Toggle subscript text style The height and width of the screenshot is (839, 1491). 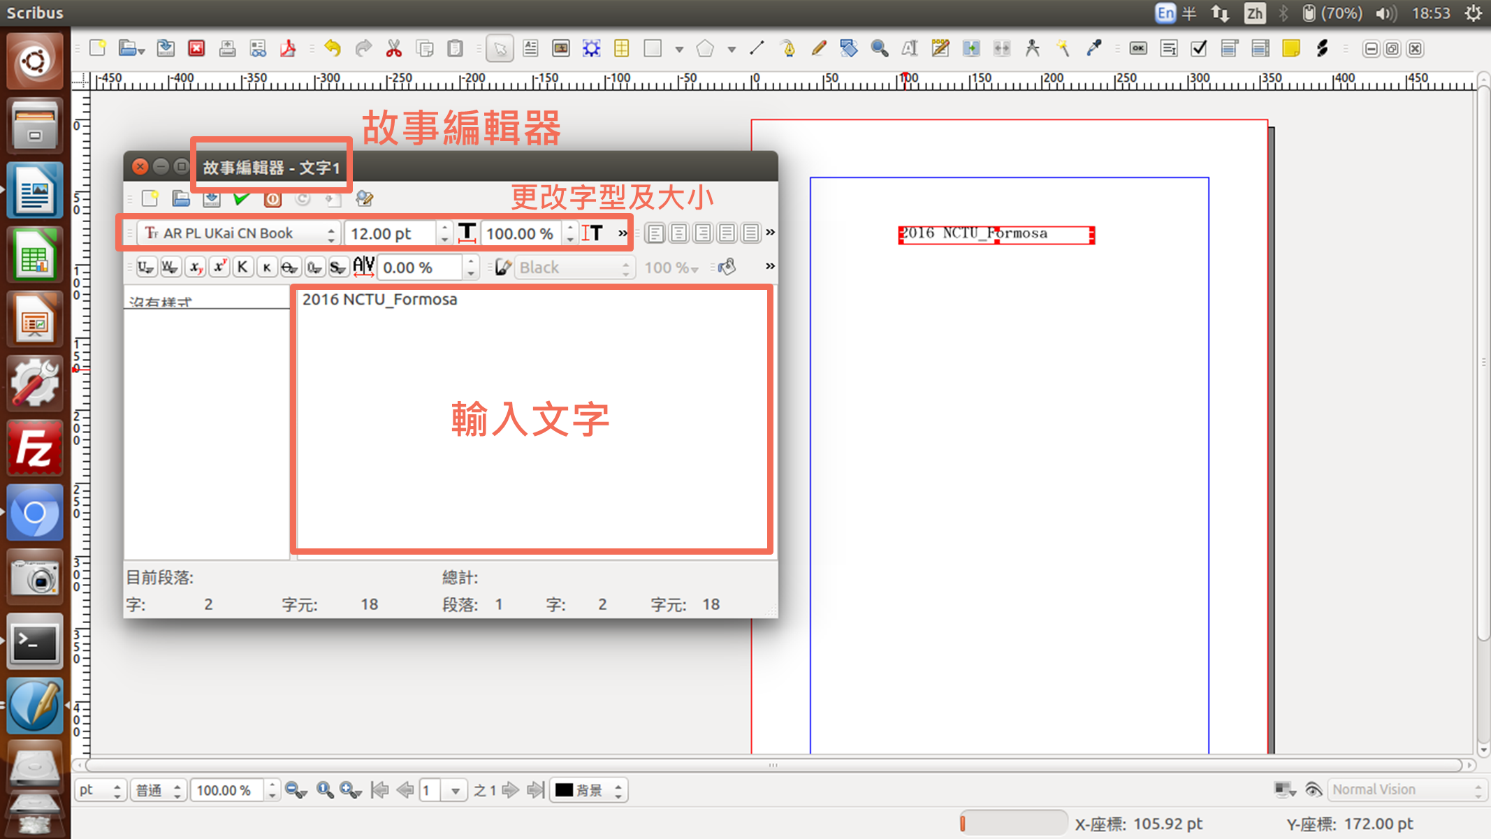click(196, 268)
